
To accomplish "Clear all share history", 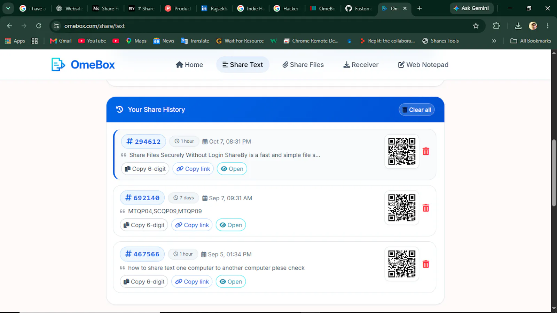I will [x=417, y=110].
